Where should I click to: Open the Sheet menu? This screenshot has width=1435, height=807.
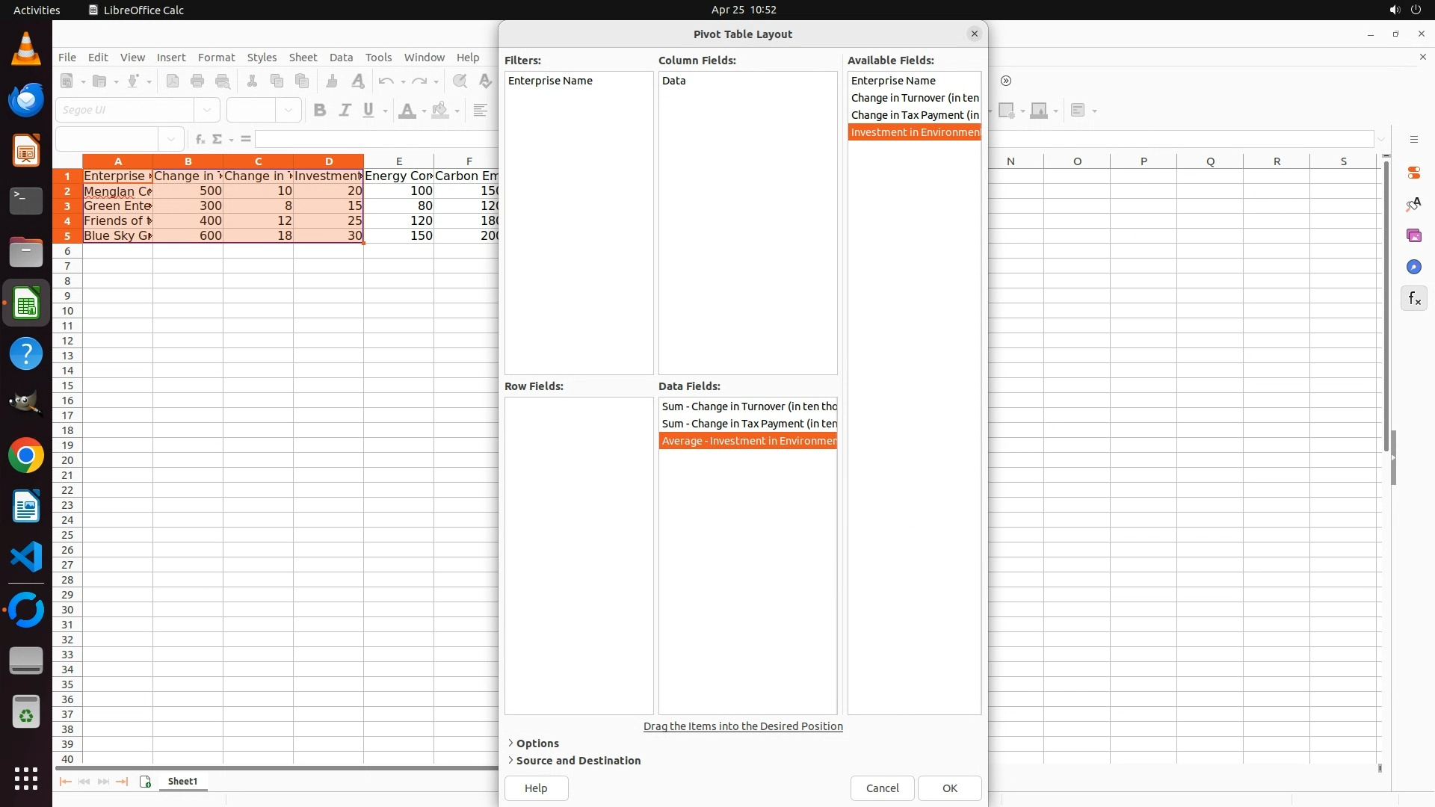point(303,58)
